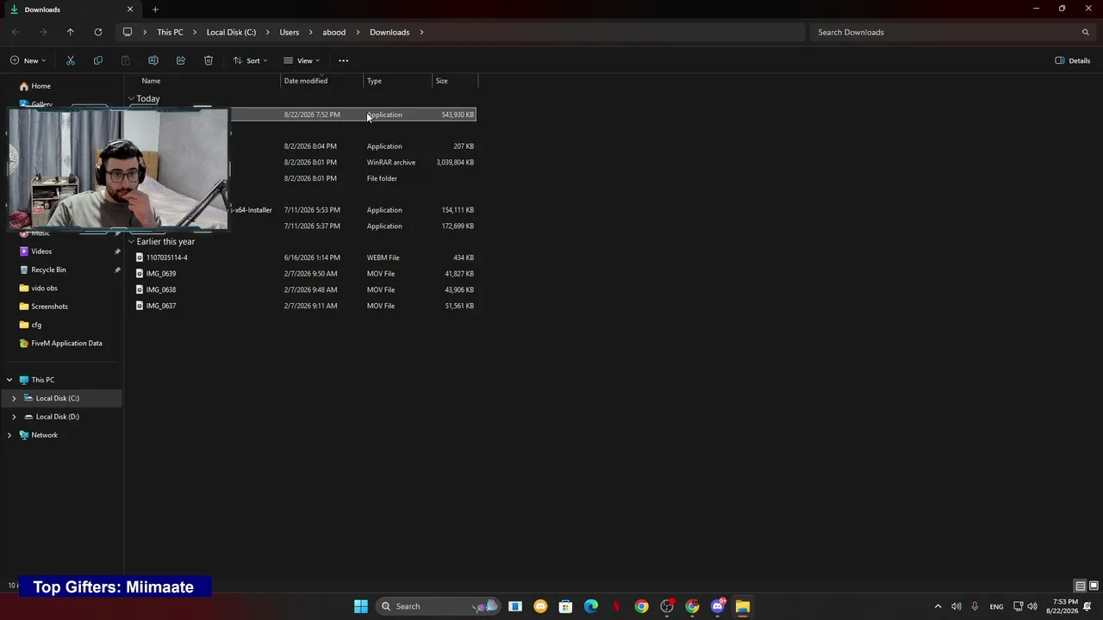Switch to details list view icon

point(1080,586)
